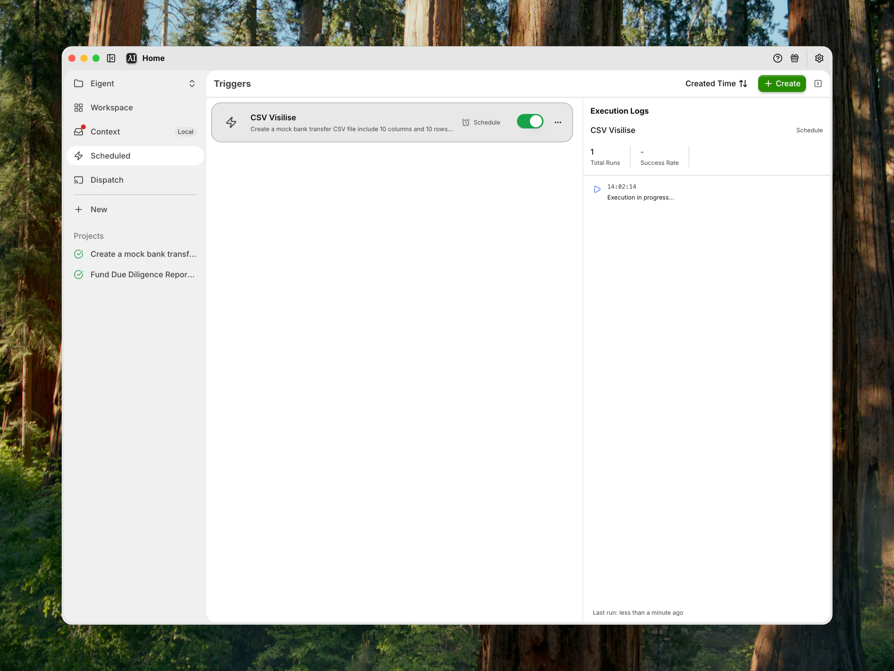The width and height of the screenshot is (894, 671).
Task: Click the Home title in title bar
Action: (x=154, y=58)
